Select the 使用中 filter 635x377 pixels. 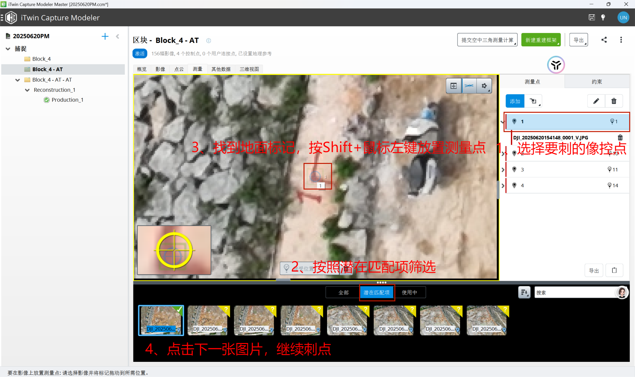tap(410, 293)
